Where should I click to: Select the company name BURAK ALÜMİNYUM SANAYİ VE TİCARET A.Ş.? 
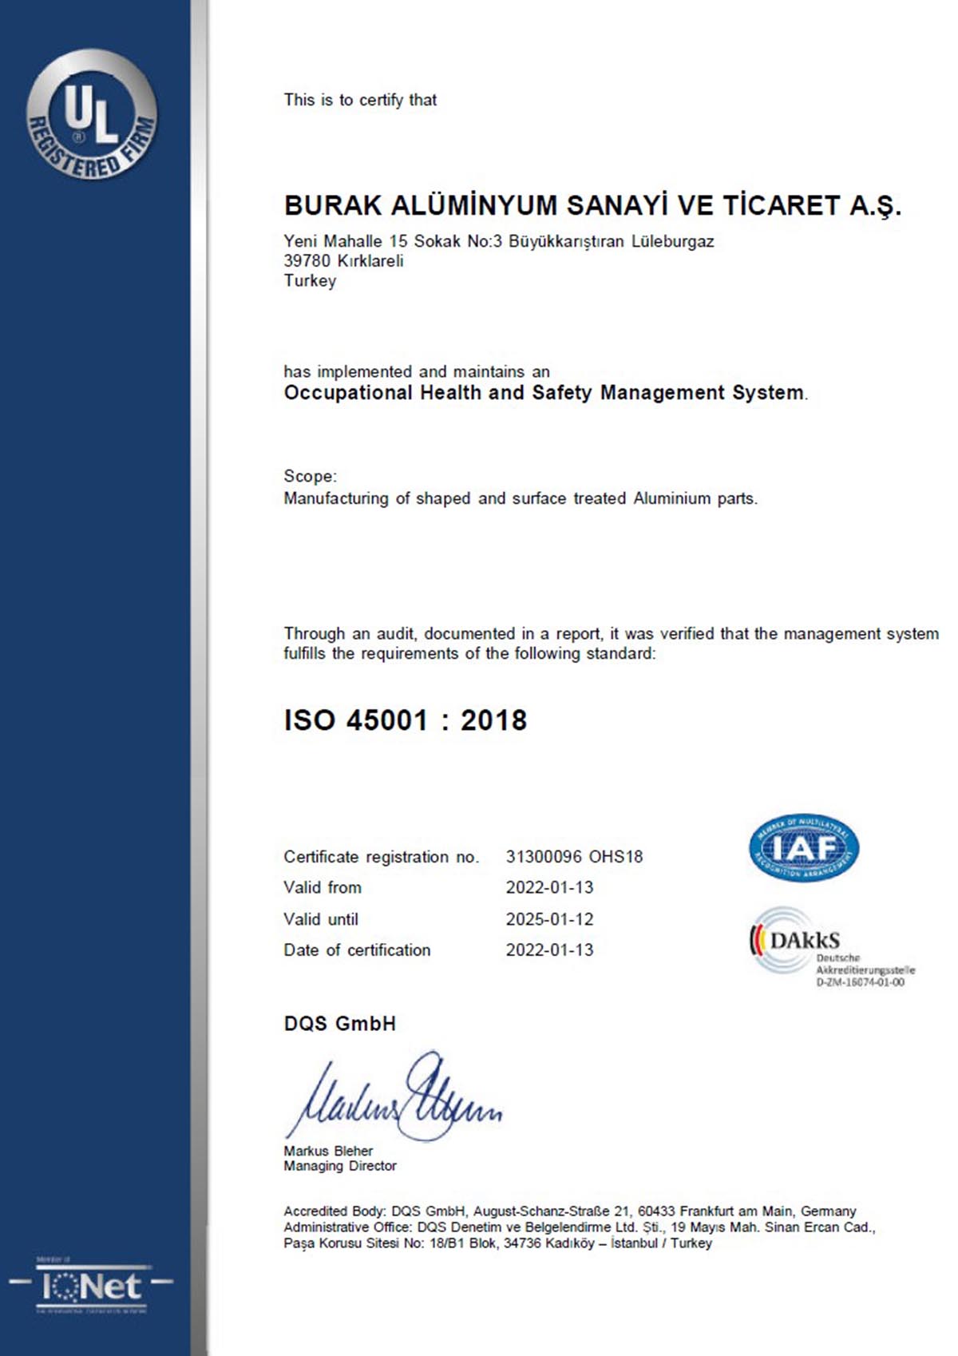click(592, 205)
